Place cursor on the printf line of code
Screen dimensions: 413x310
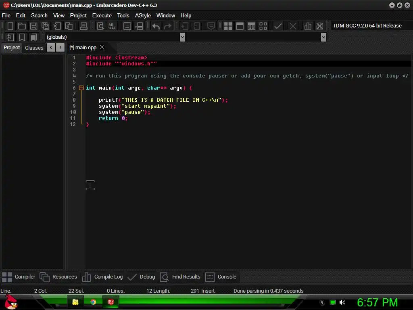click(163, 100)
